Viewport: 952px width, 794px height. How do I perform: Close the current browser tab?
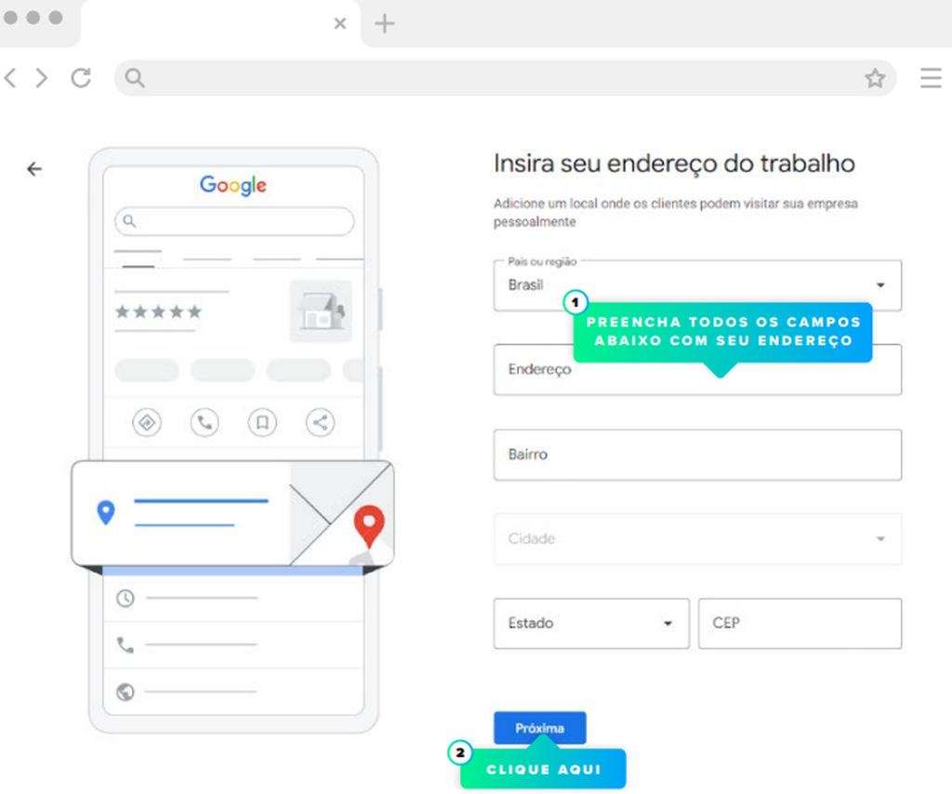click(340, 23)
